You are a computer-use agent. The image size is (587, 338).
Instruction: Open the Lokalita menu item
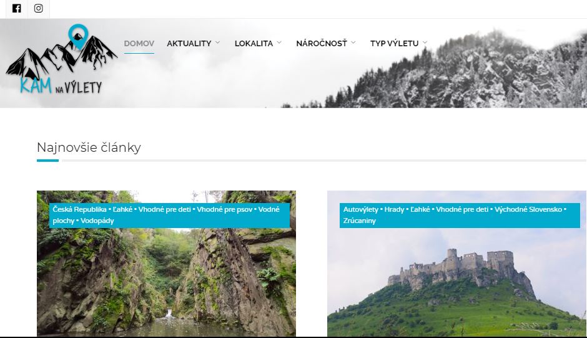click(x=254, y=44)
